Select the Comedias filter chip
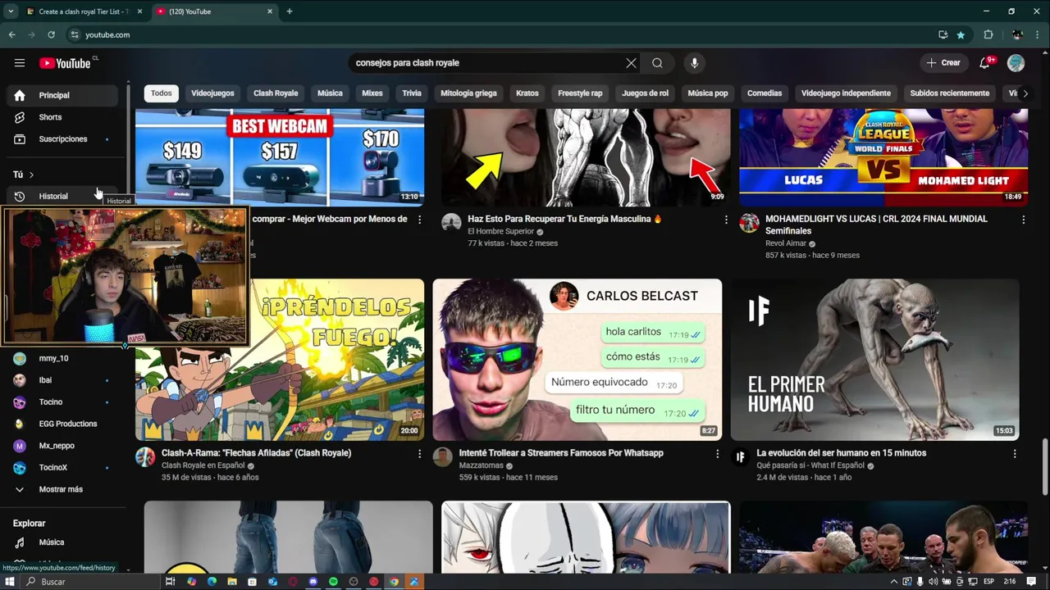This screenshot has width=1050, height=590. coord(765,93)
